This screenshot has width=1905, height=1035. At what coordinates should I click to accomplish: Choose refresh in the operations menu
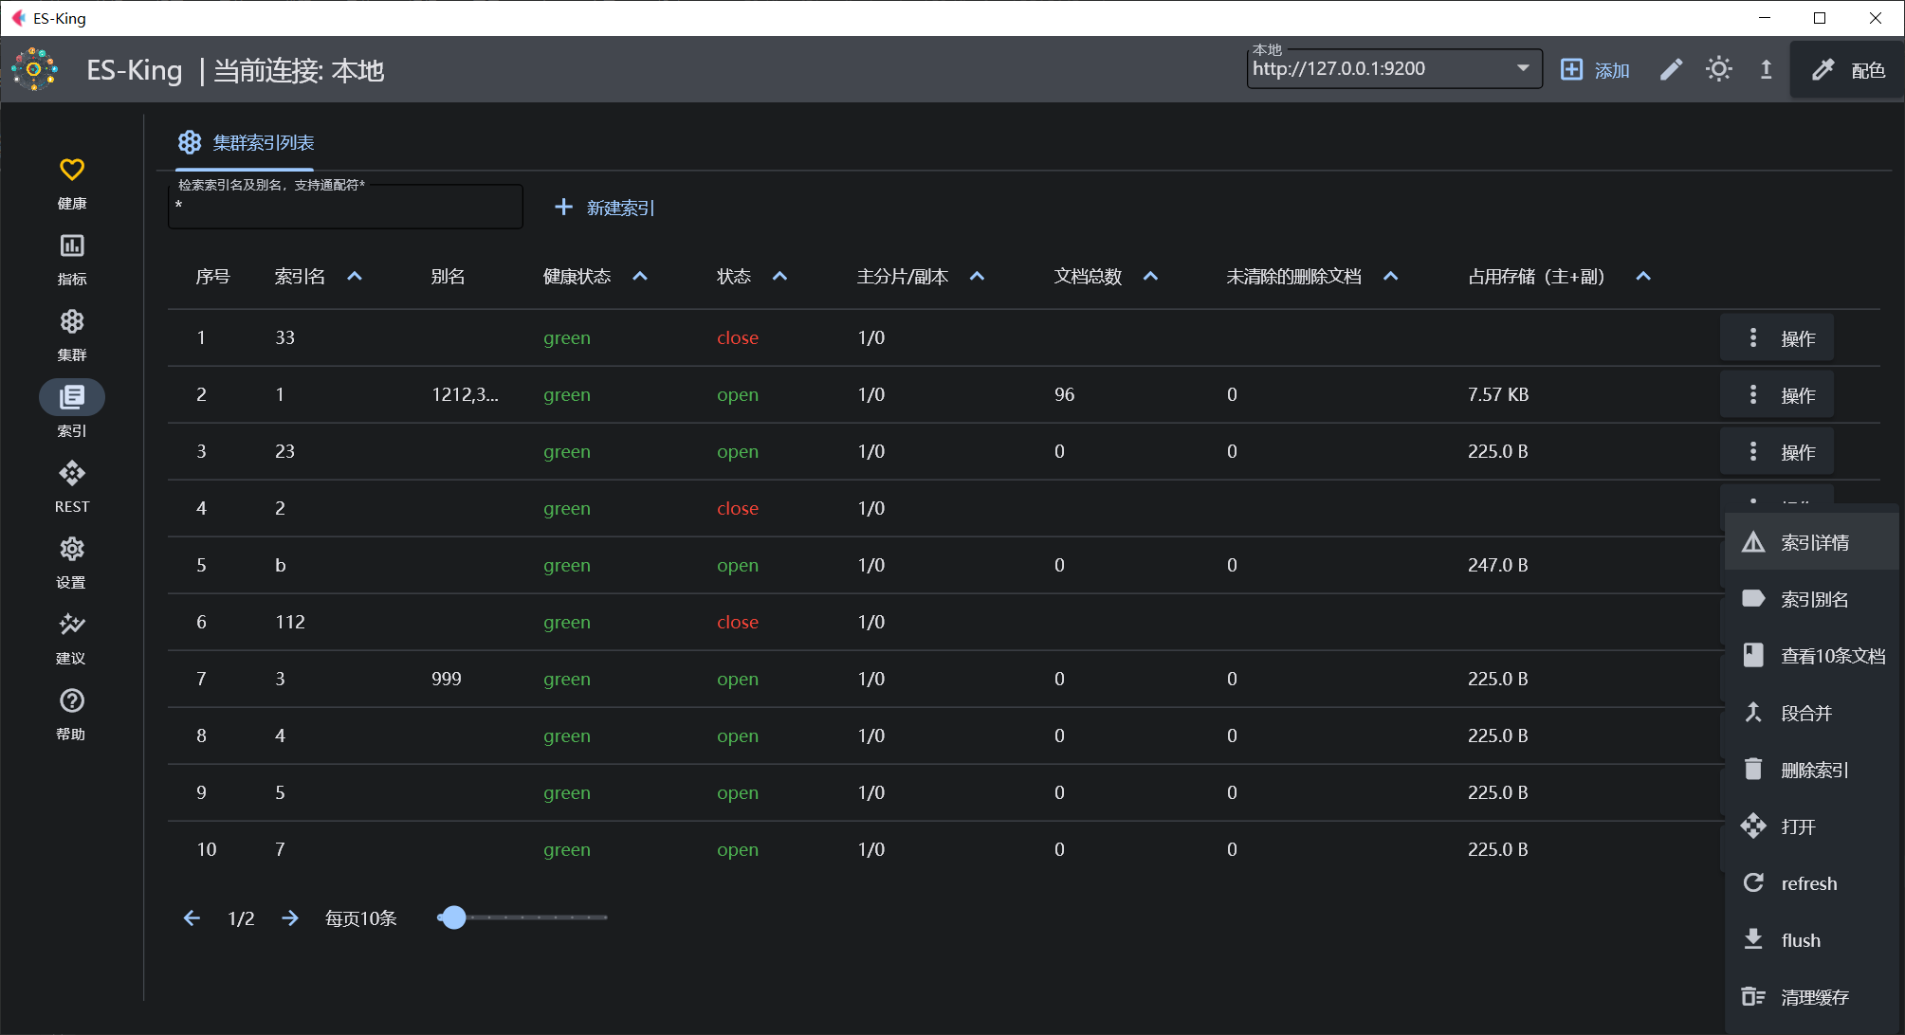1807,883
